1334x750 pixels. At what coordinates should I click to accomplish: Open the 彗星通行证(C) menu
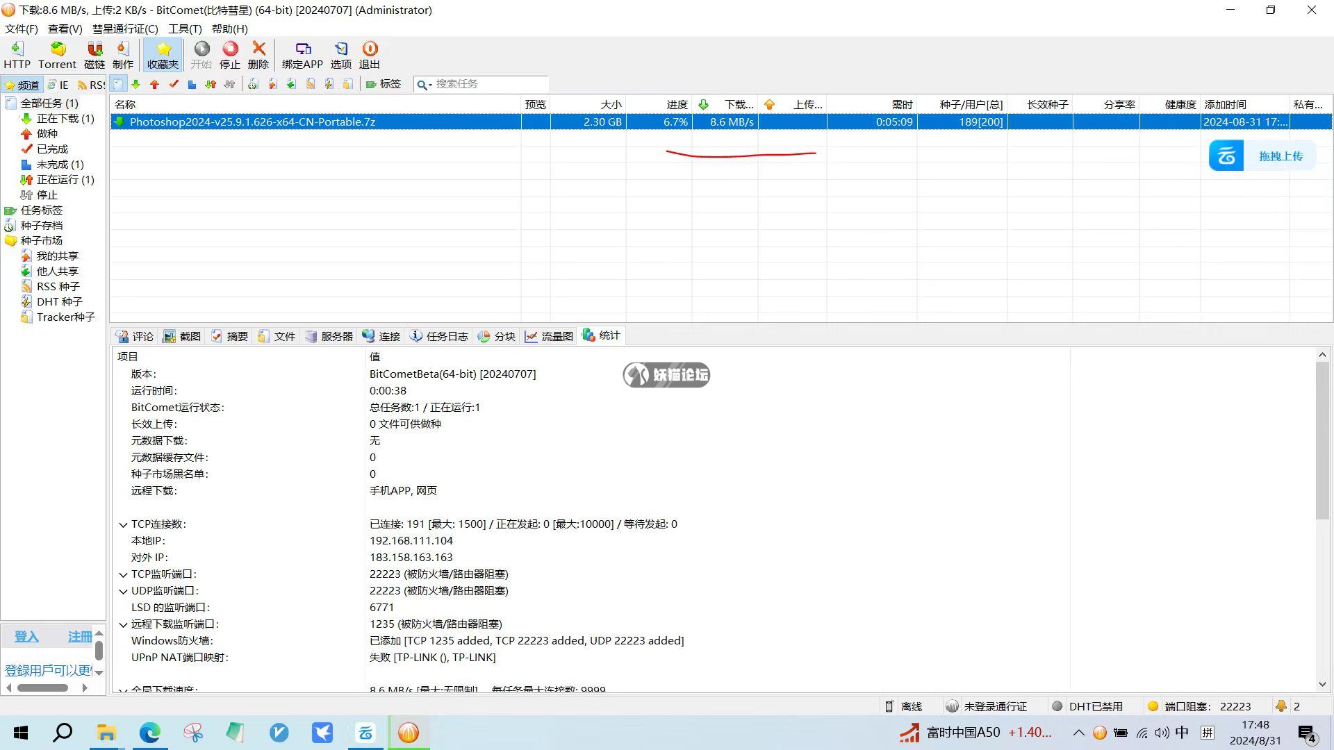point(125,28)
